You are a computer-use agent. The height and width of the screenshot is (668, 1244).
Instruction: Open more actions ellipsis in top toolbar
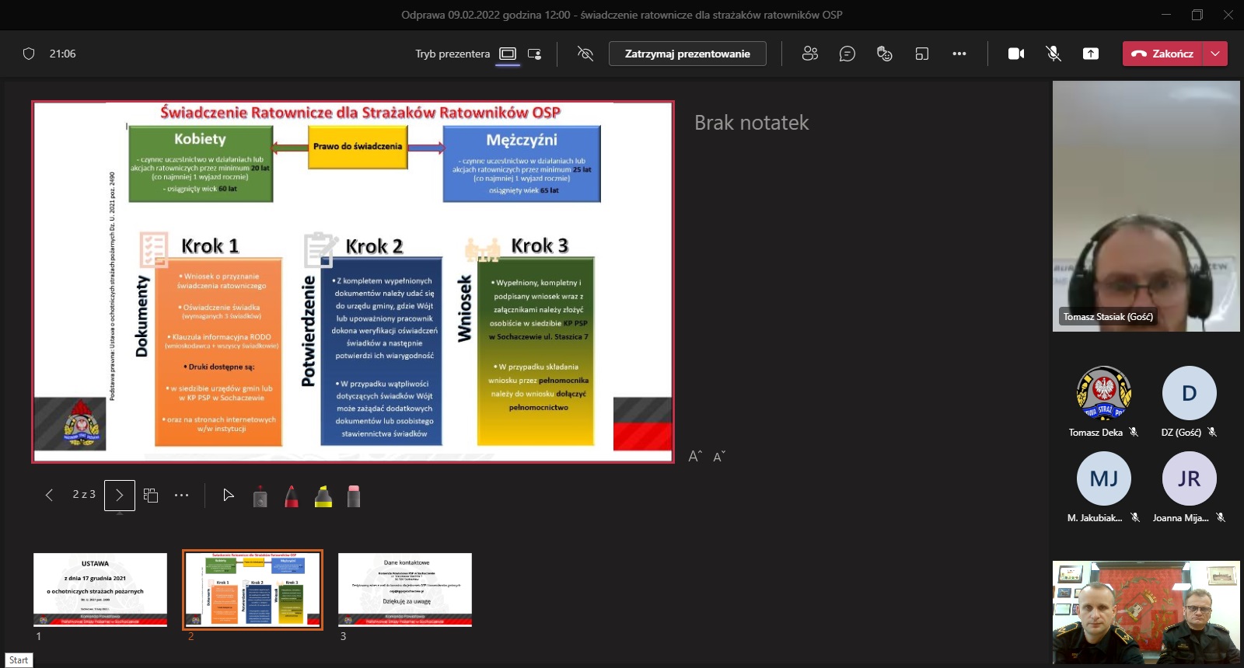(959, 54)
